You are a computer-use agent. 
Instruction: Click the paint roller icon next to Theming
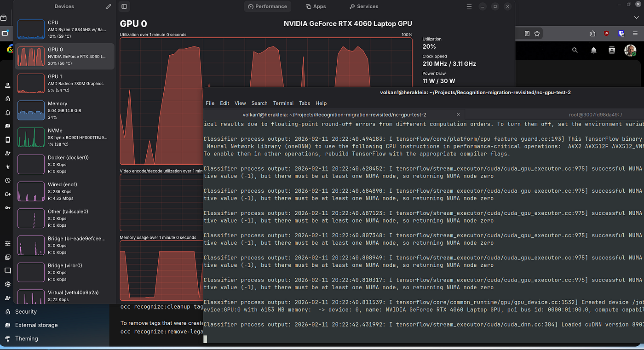tap(7, 339)
